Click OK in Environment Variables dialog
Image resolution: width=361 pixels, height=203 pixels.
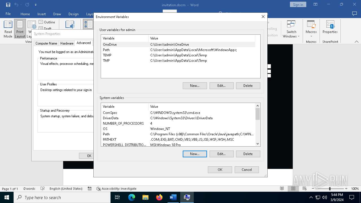tap(220, 170)
